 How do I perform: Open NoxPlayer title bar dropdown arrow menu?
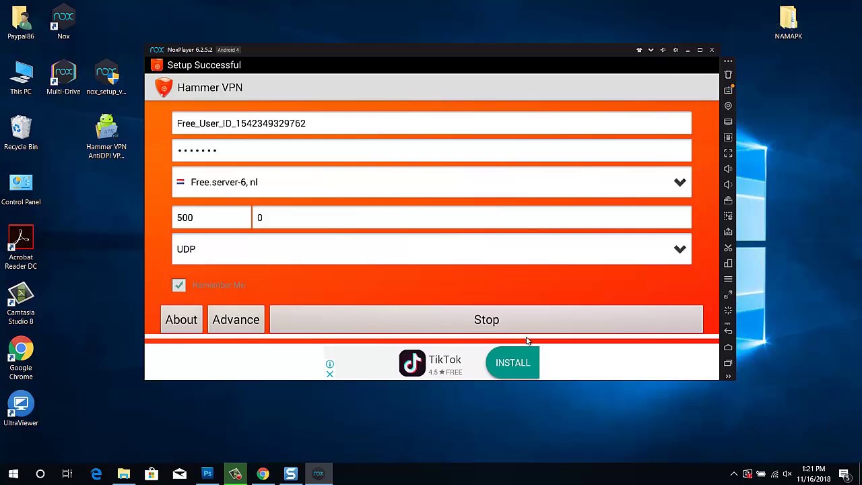(x=651, y=50)
